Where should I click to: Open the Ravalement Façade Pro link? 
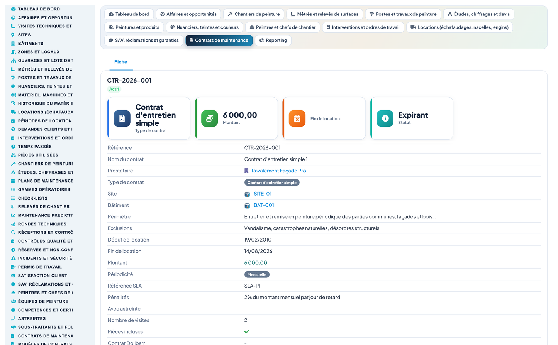[279, 171]
